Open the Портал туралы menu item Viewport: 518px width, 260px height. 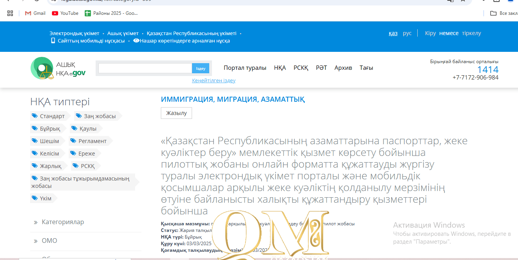pyautogui.click(x=245, y=67)
